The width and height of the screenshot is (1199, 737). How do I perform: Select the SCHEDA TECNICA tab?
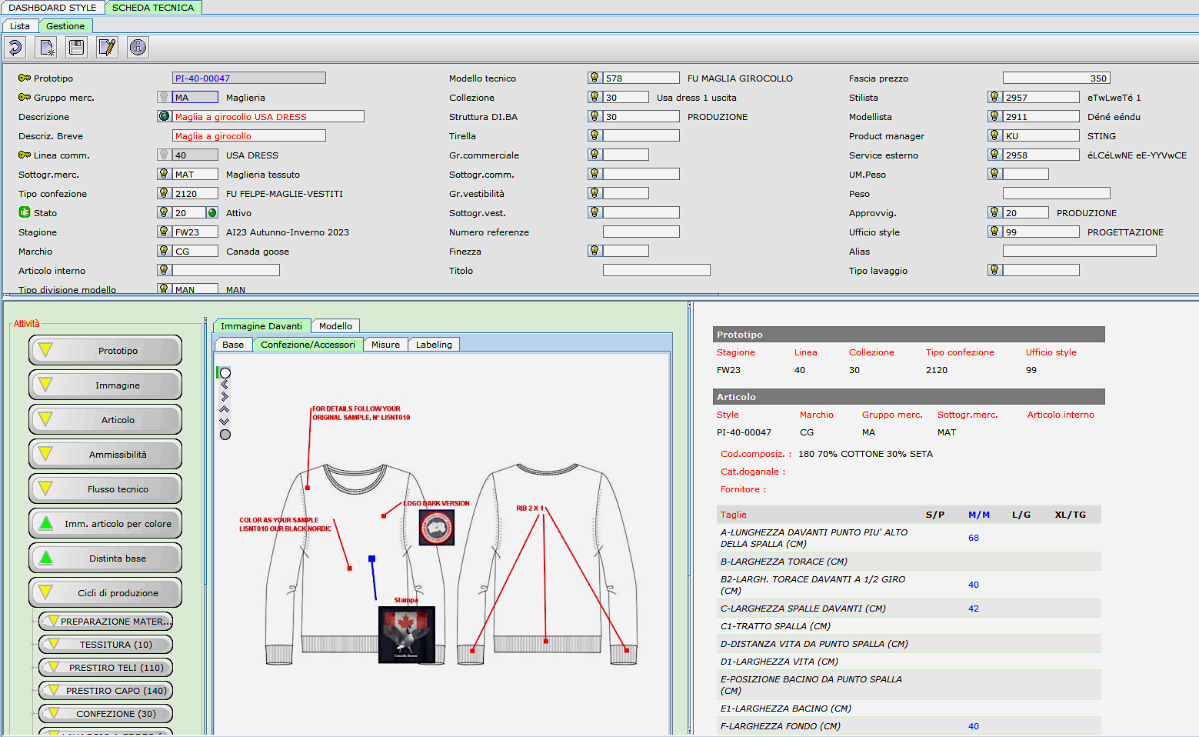click(153, 8)
